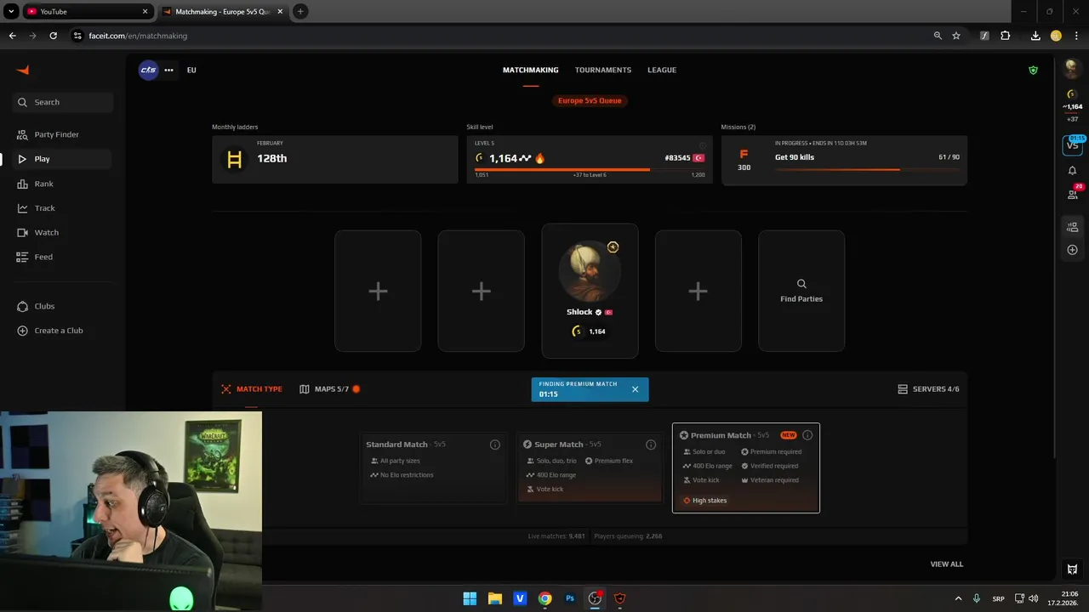Show info for Super Match
This screenshot has width=1089, height=612.
pyautogui.click(x=651, y=445)
